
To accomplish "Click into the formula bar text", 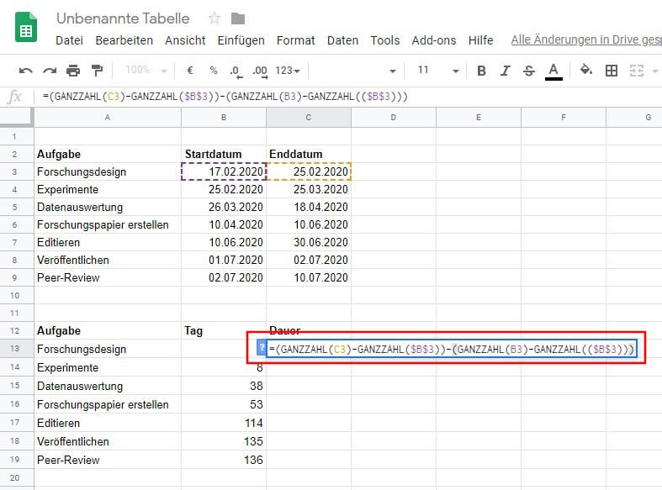I will (x=225, y=97).
